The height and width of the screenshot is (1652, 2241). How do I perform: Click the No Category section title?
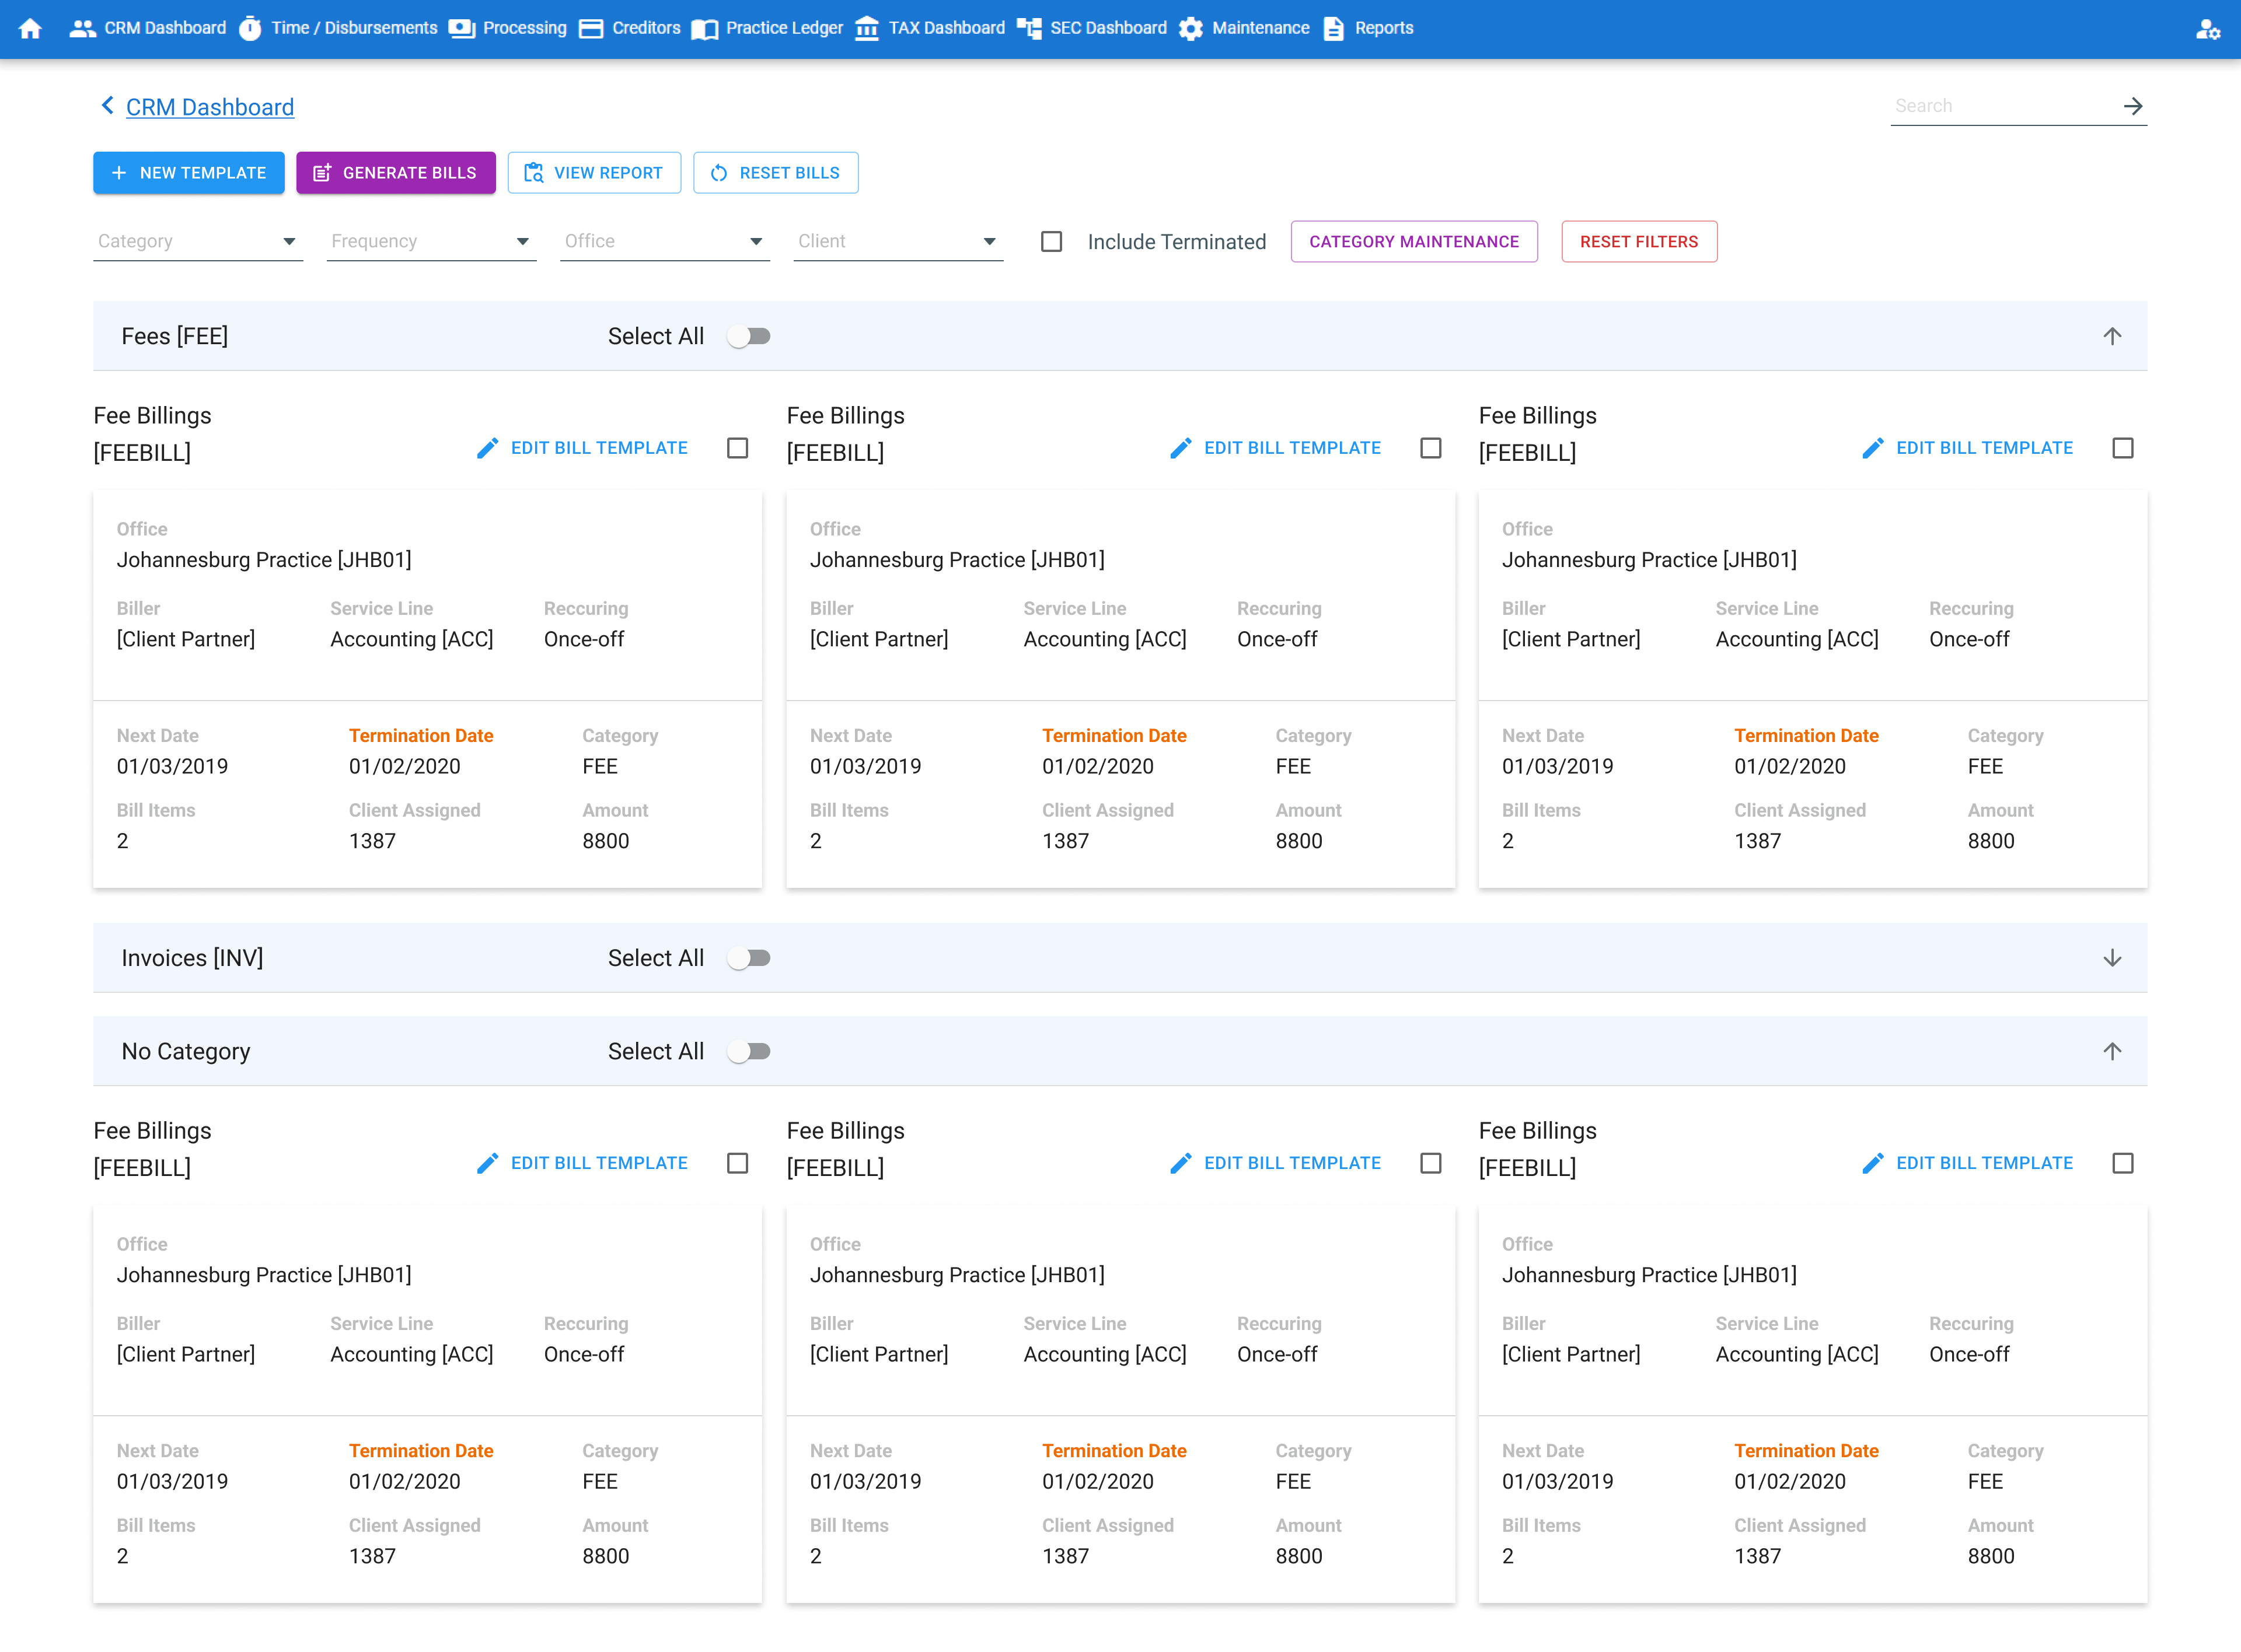point(186,1051)
